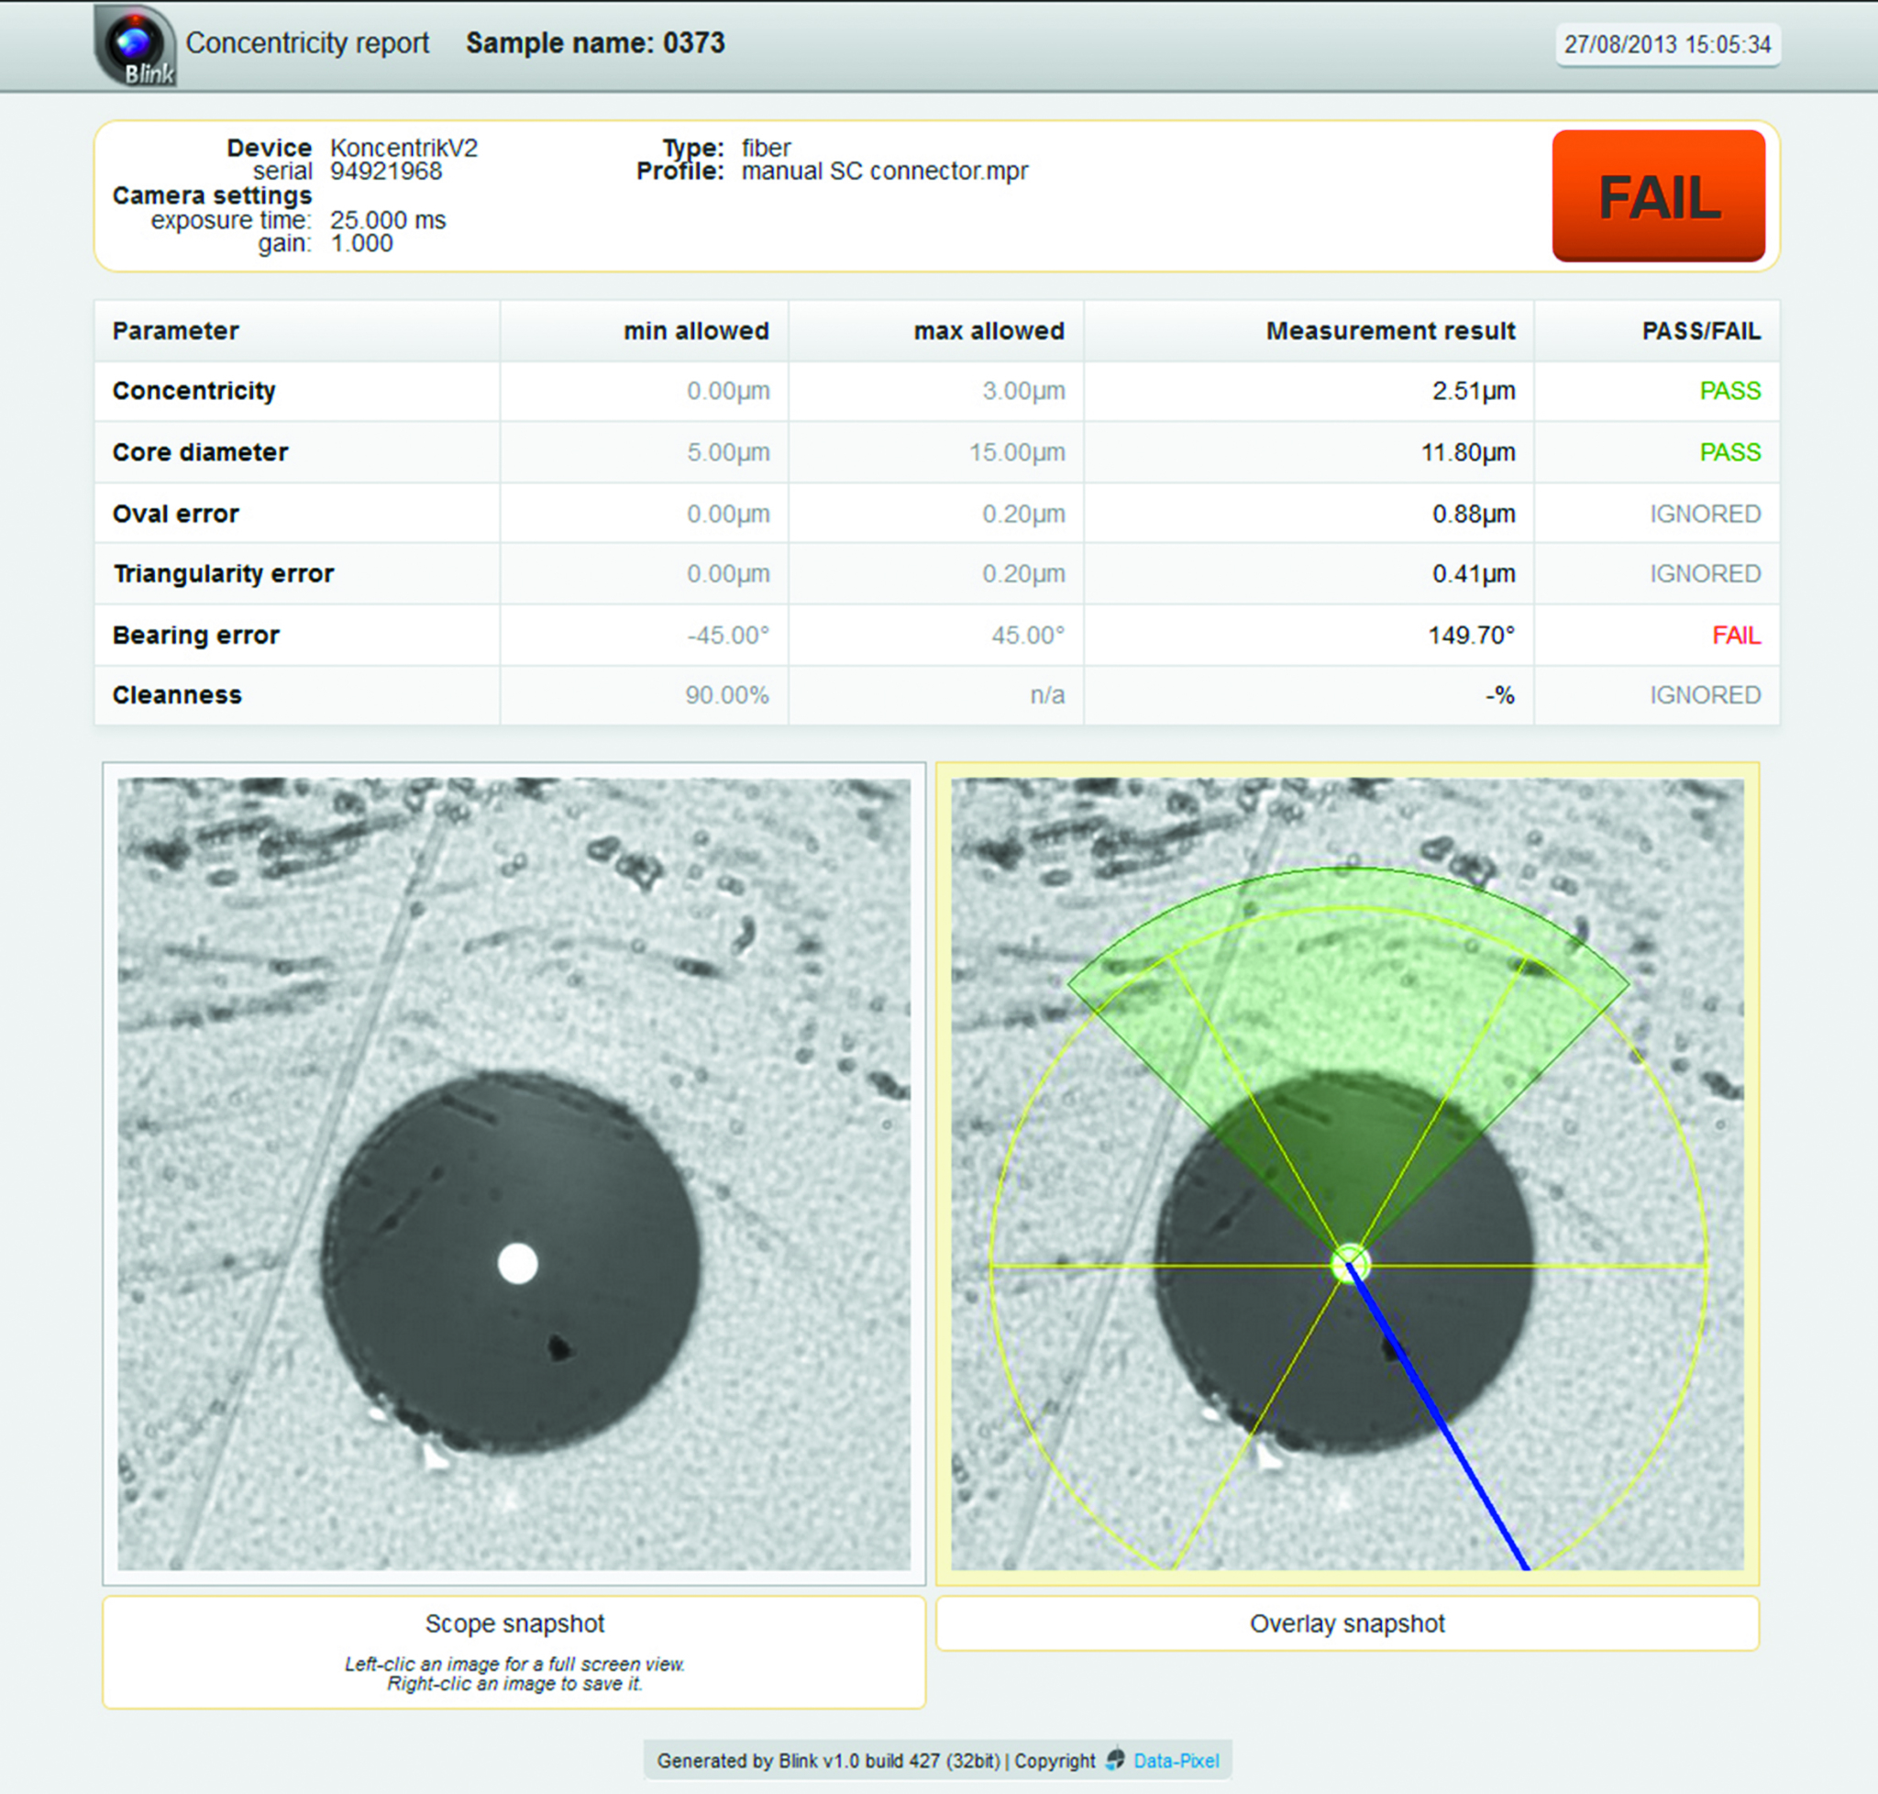Click the Data-Pixel logo icon in footer
This screenshot has height=1794, width=1878.
(1115, 1759)
